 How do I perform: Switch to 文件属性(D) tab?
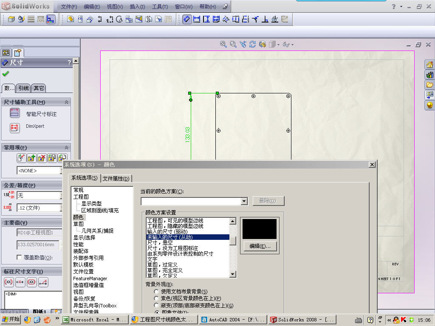point(116,179)
